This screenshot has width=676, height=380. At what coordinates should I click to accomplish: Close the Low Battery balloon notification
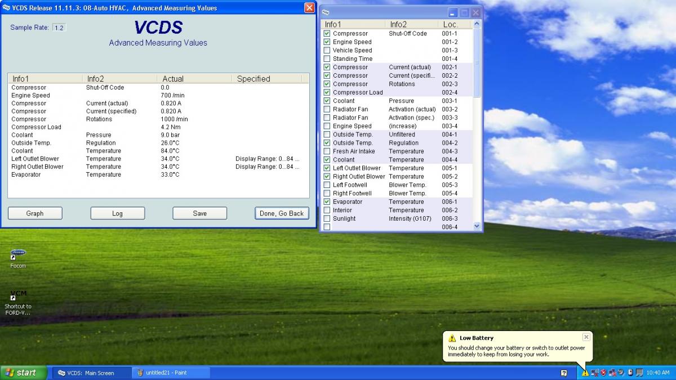click(x=586, y=337)
